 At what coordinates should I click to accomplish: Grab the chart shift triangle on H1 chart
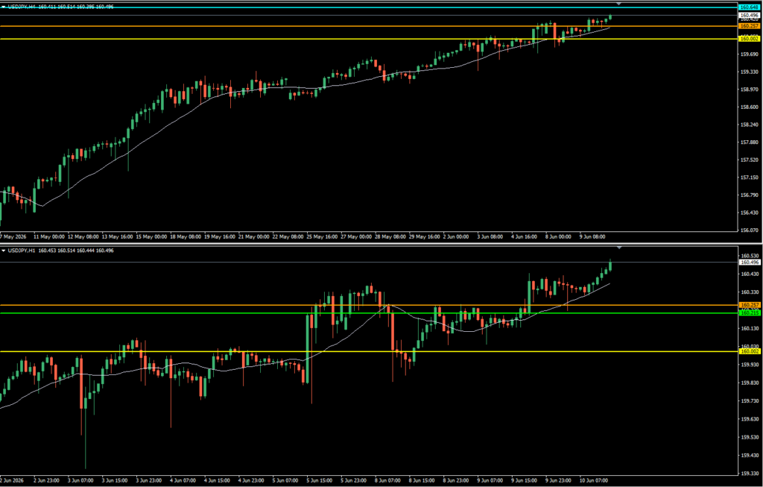tap(619, 248)
